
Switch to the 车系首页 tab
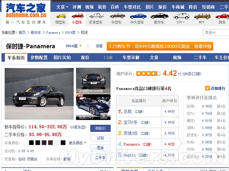(x=16, y=58)
